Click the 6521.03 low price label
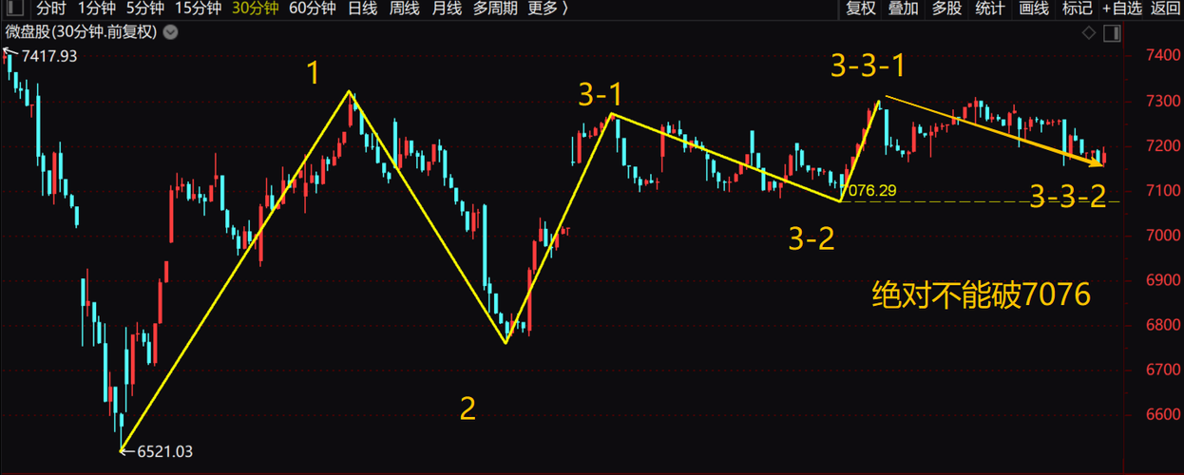Image resolution: width=1184 pixels, height=475 pixels. 164,451
